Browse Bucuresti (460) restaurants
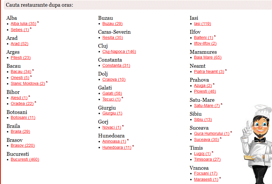Screen dimensions: 272x184 click(x=25, y=160)
